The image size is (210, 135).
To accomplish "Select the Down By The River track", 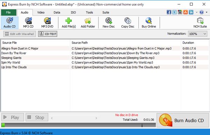I will point(14,53).
